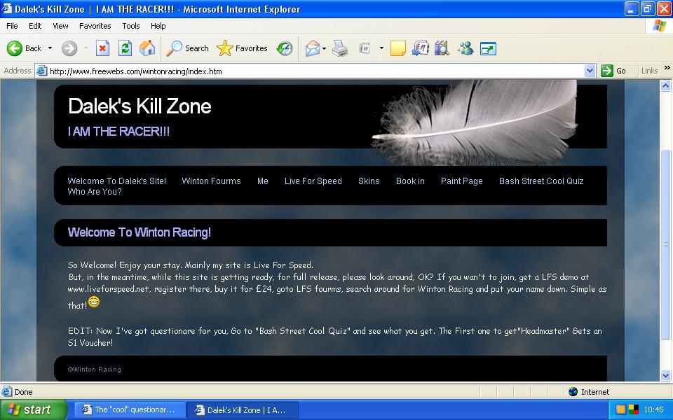
Task: Click the Forward arrow button
Action: click(x=69, y=48)
